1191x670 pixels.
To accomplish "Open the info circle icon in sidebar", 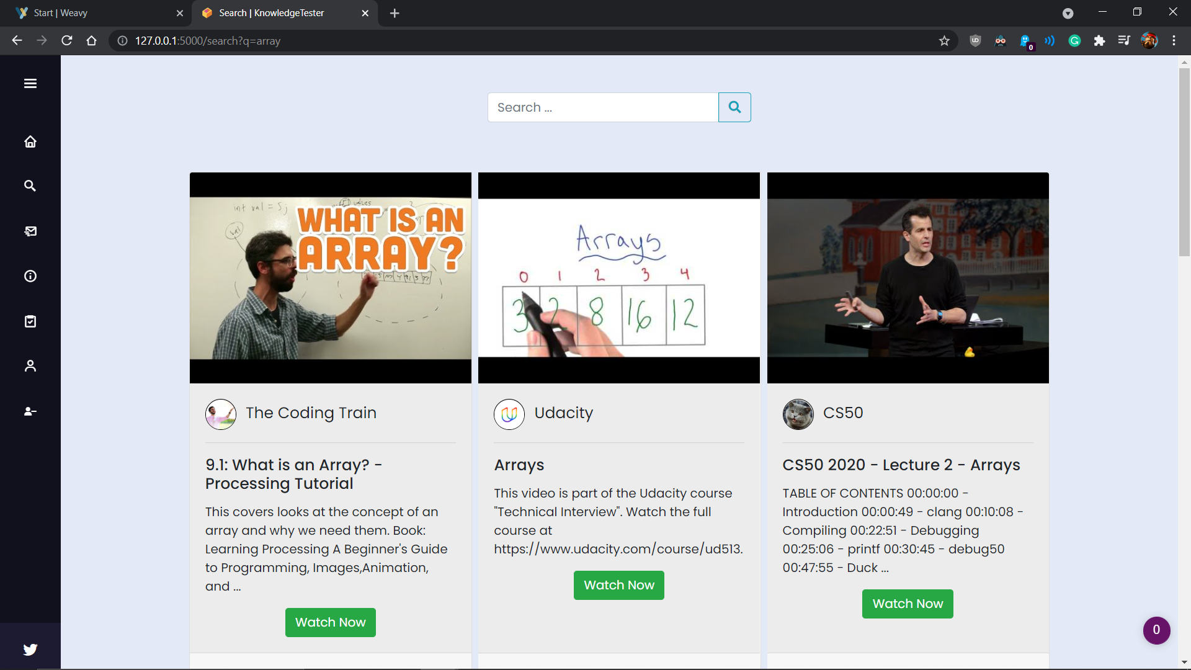I will tap(30, 276).
